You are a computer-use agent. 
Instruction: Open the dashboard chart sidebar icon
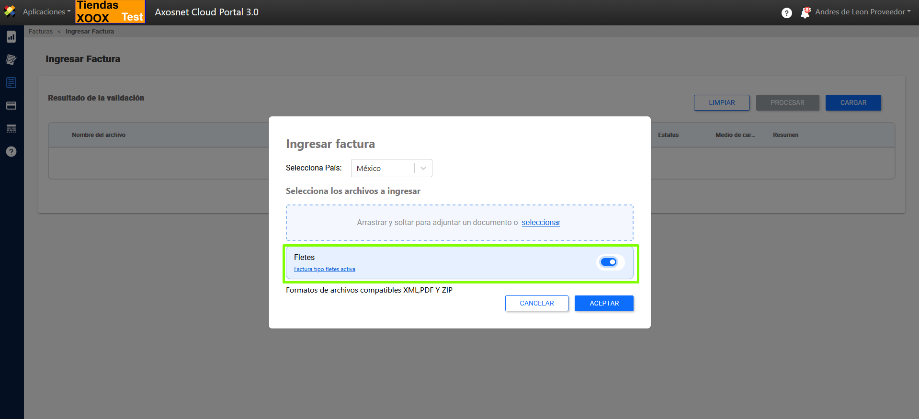coord(11,37)
